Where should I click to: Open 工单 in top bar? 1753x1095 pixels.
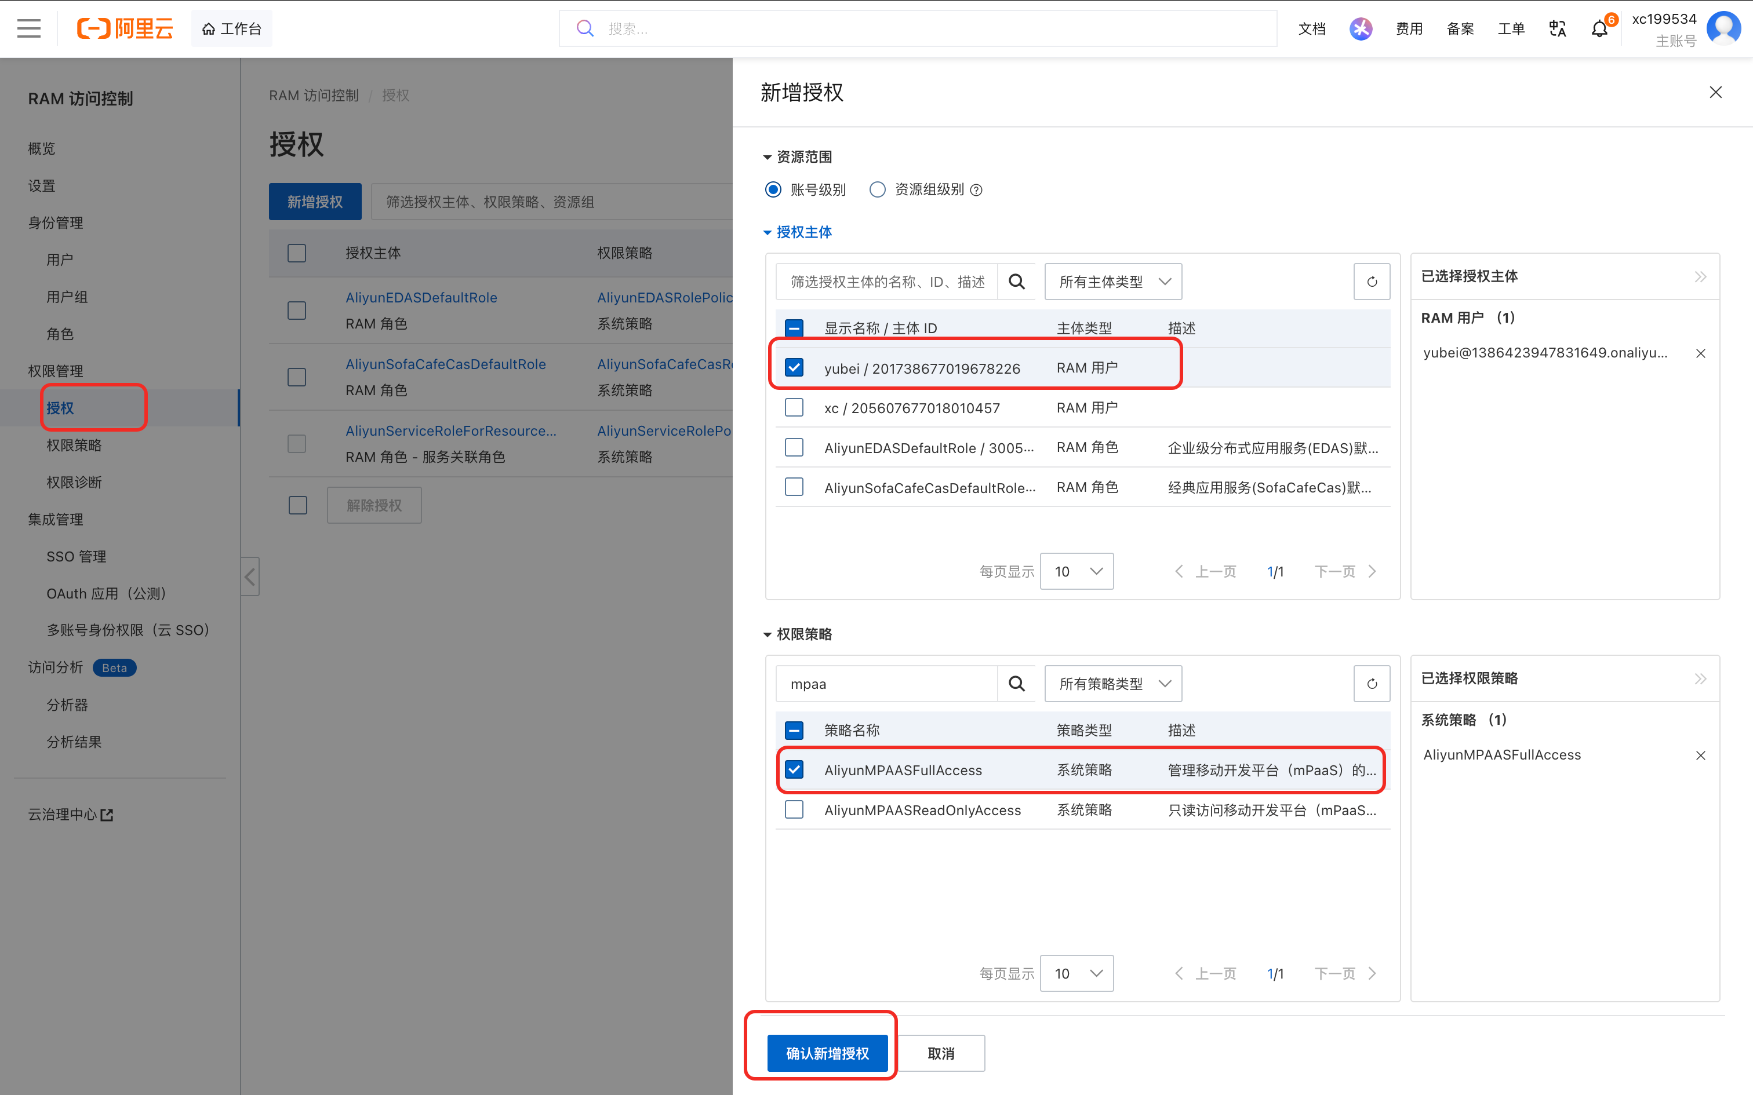point(1511,28)
